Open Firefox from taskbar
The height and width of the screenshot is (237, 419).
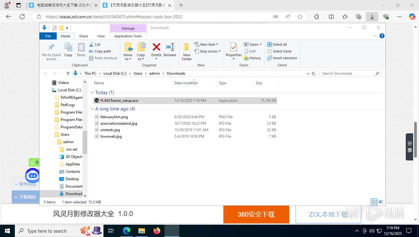click(x=157, y=231)
